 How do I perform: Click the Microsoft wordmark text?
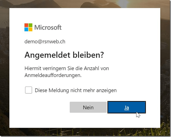tap(48, 27)
